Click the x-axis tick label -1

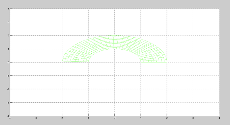[88, 118]
